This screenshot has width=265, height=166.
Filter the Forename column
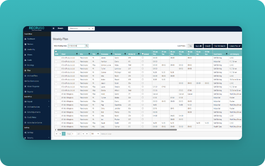click(112, 54)
